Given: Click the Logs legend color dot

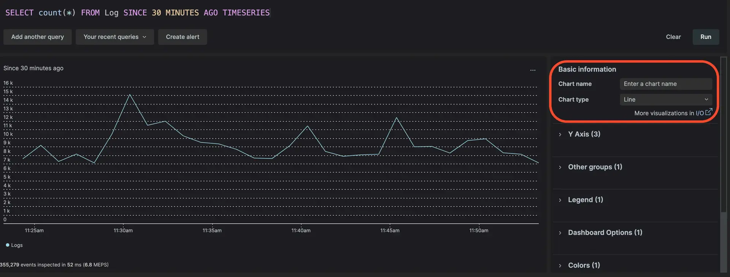Looking at the screenshot, I should coord(8,245).
